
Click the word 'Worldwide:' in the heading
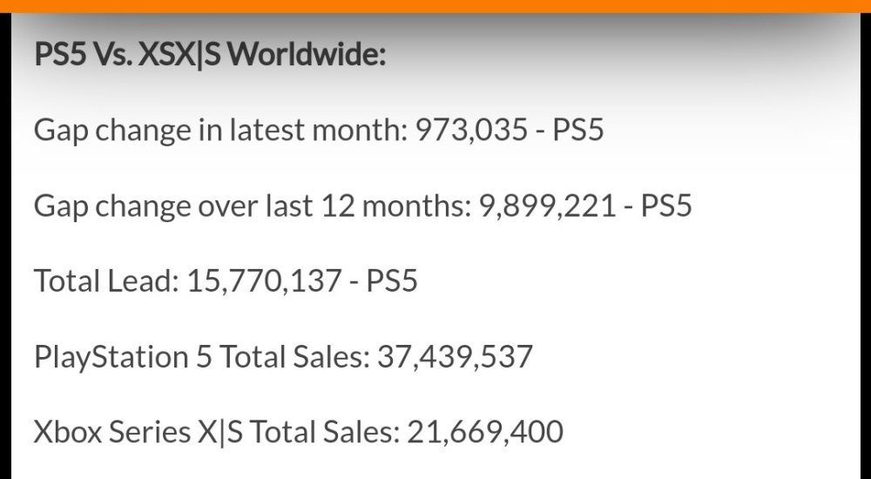pyautogui.click(x=309, y=57)
